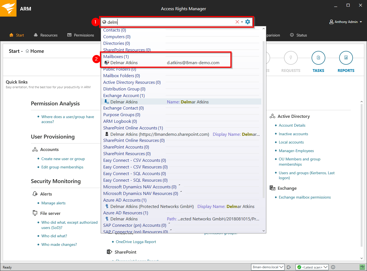The width and height of the screenshot is (367, 271).
Task: Select Delmar Atkins Azure AD Accounts result
Action: (x=181, y=206)
